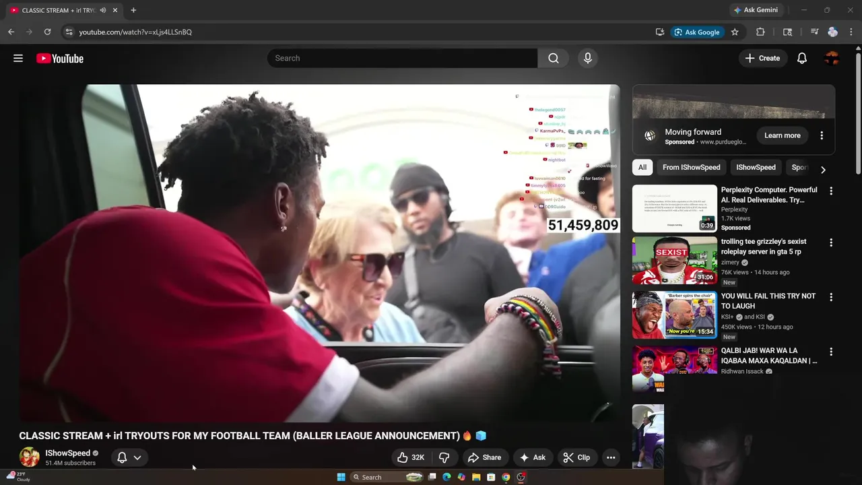Screen dimensions: 862x485
Task: Expand subscription notification dropdown chevron
Action: 137,457
